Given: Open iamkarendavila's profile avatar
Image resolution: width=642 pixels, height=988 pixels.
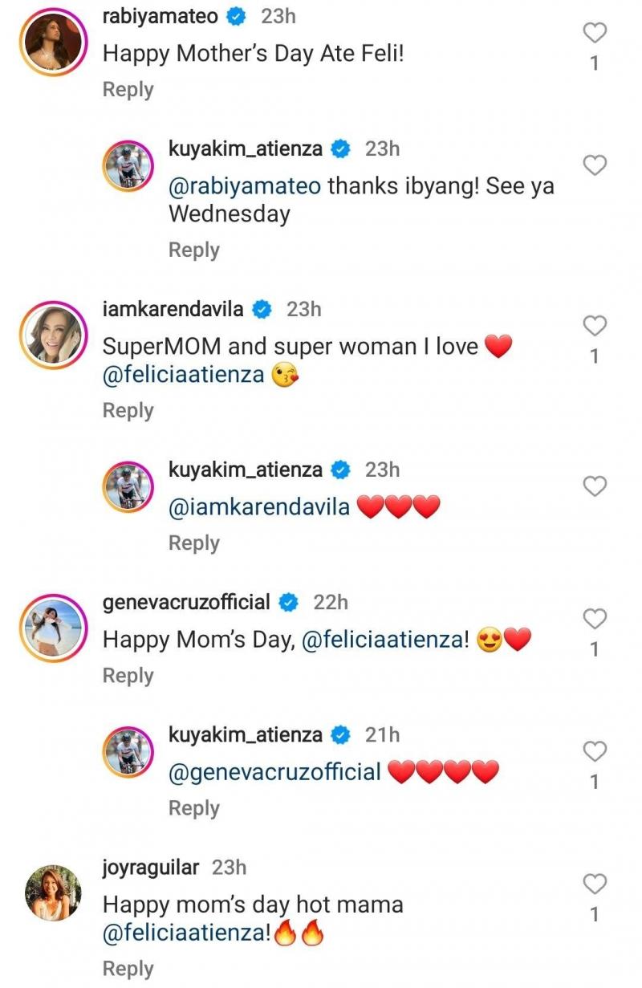Looking at the screenshot, I should pos(53,337).
